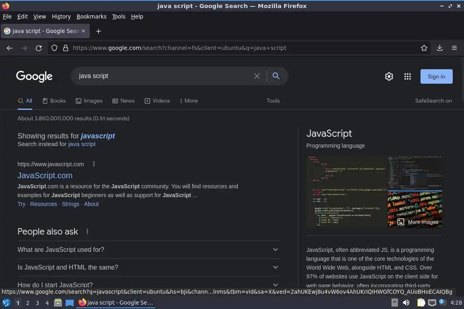Screen dimensions: 464x309
Task: Switch to workspace 2 in taskbar
Action: [27, 303]
